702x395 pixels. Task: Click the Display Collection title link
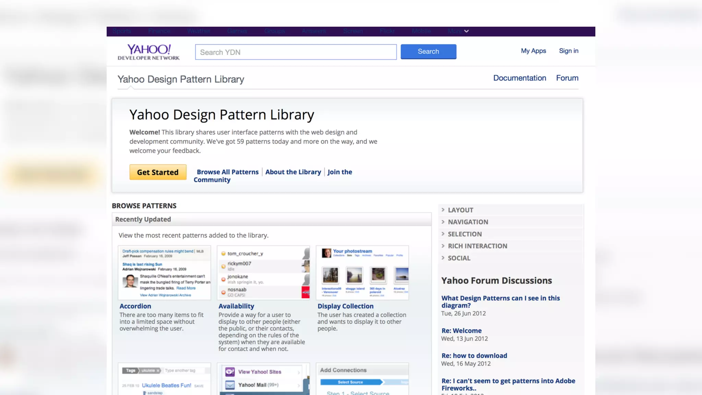[346, 306]
